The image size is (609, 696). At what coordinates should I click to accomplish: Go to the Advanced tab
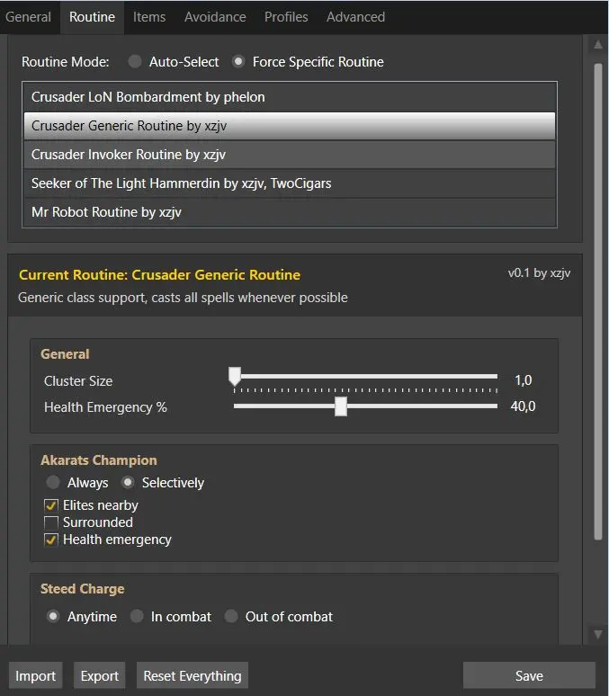point(355,17)
